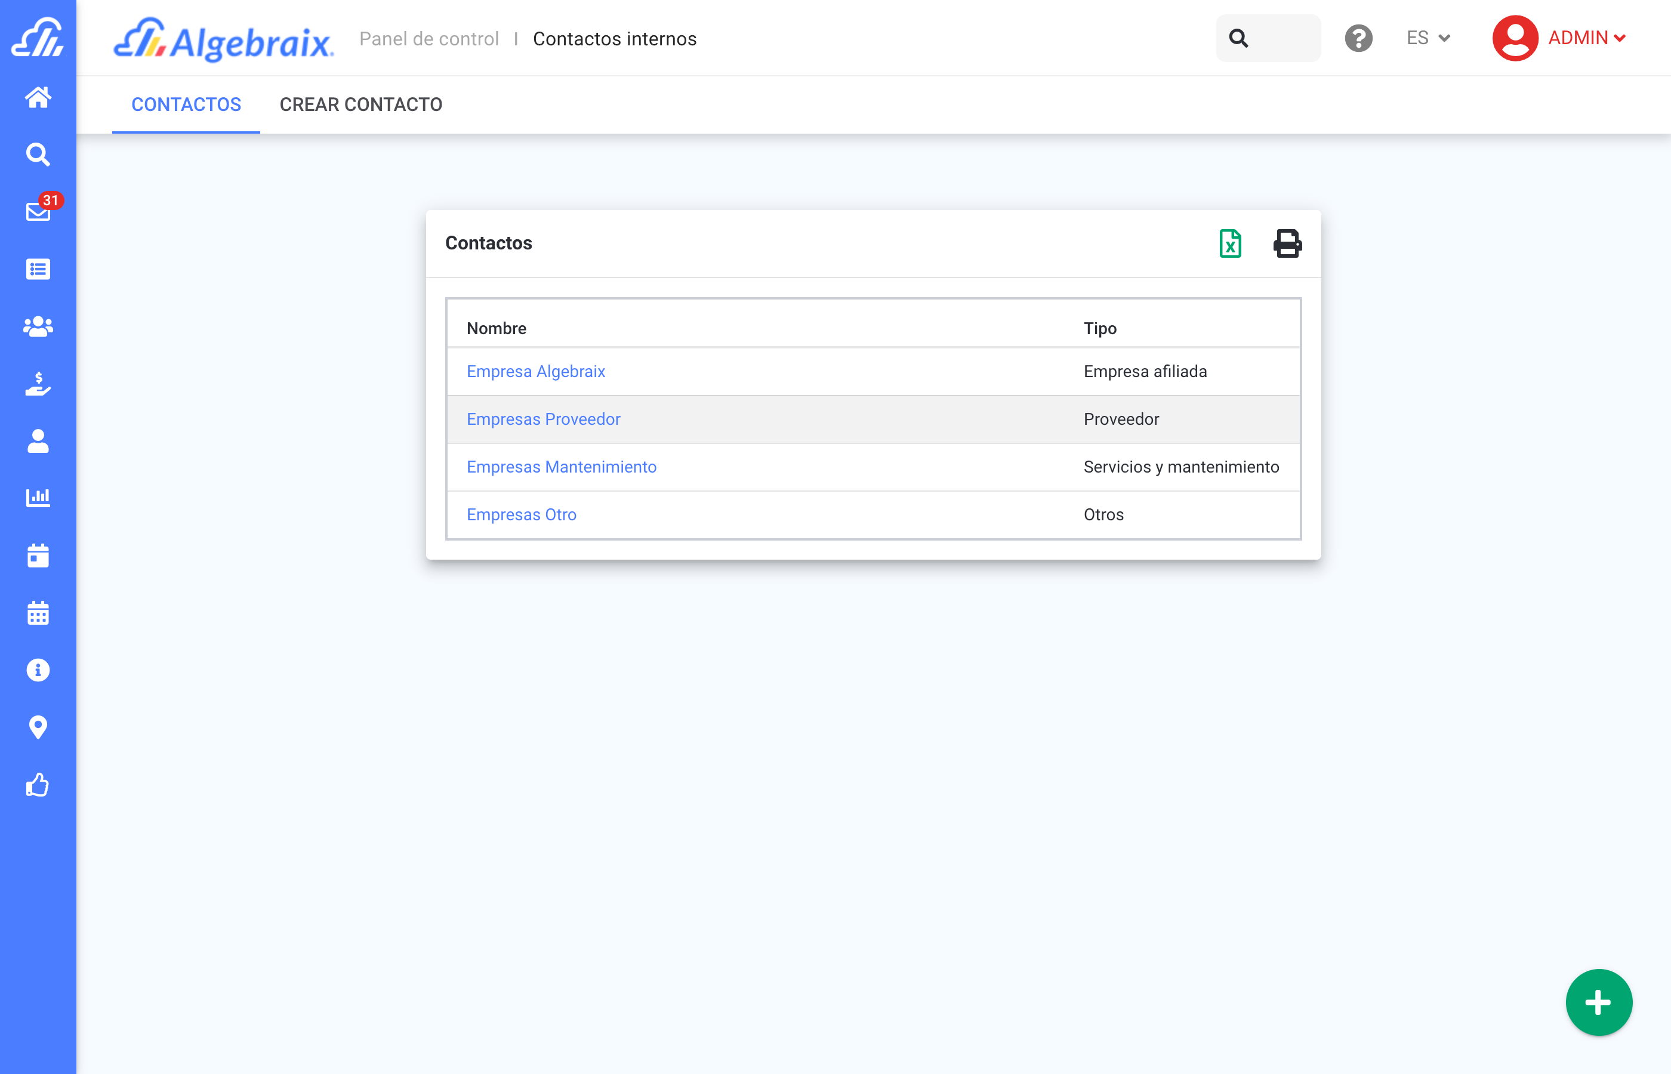Click the Excel export icon
This screenshot has width=1671, height=1074.
click(1230, 243)
